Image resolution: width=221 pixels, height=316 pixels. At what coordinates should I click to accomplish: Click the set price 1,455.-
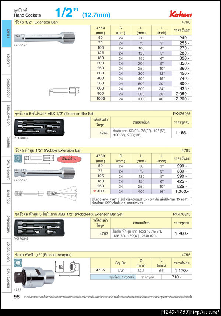(x=182, y=133)
